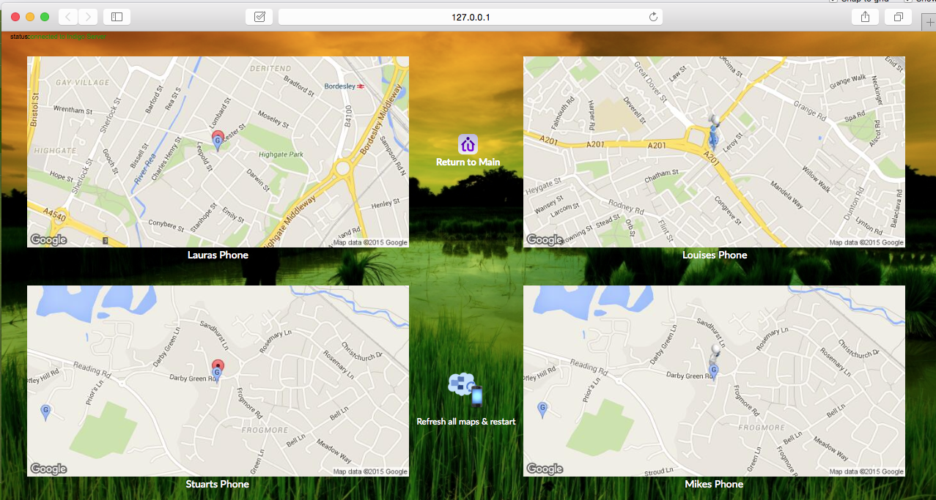Click Map data ©2015 Google in Lauras map
Image resolution: width=936 pixels, height=500 pixels.
coord(370,242)
